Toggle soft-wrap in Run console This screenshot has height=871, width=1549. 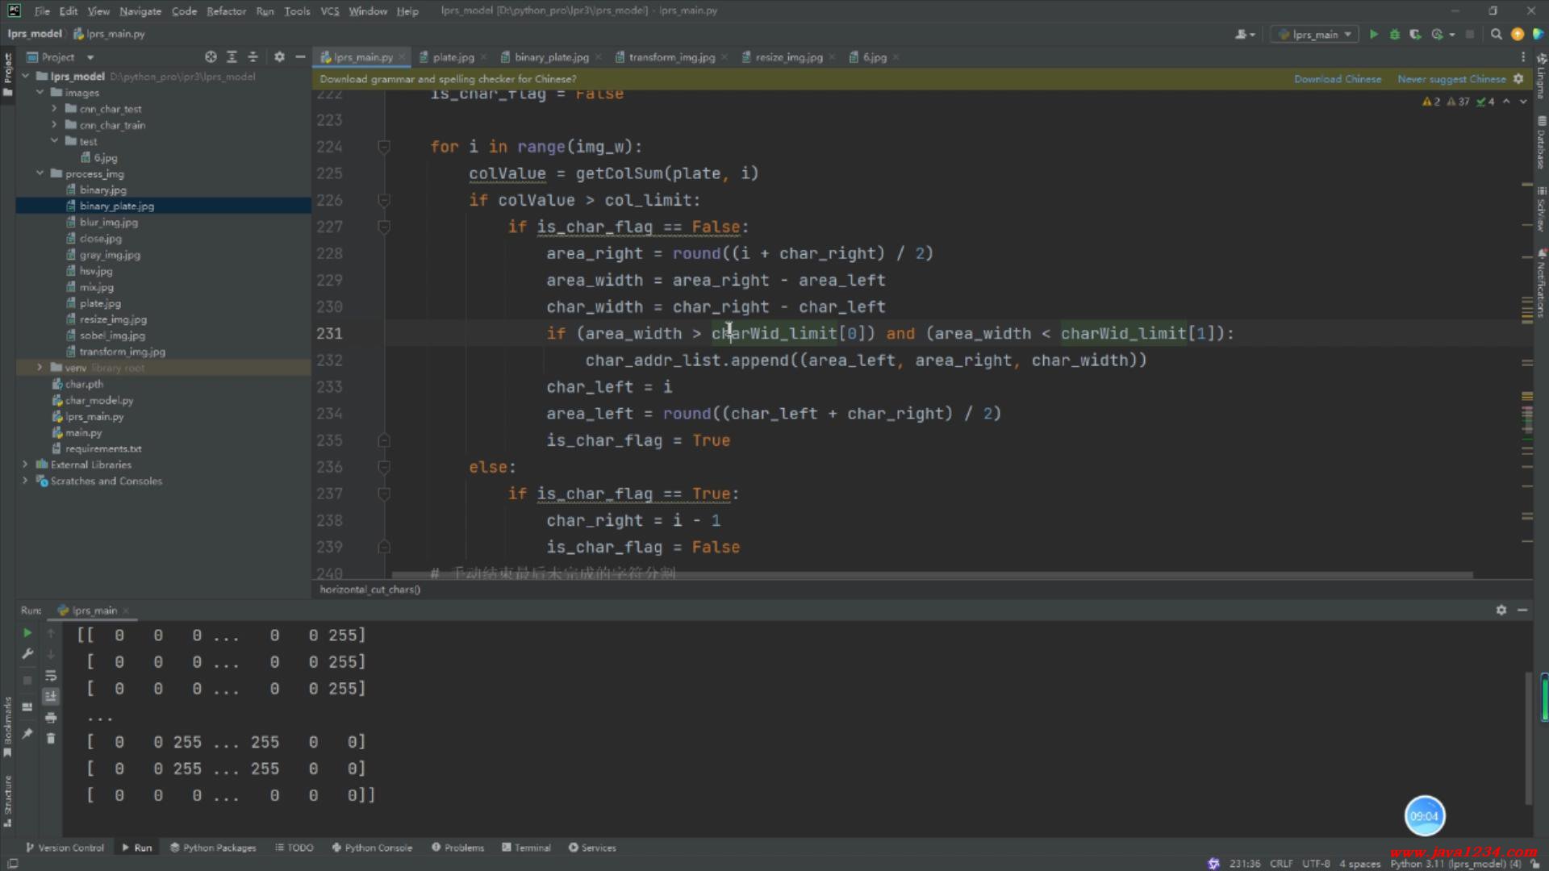click(51, 676)
